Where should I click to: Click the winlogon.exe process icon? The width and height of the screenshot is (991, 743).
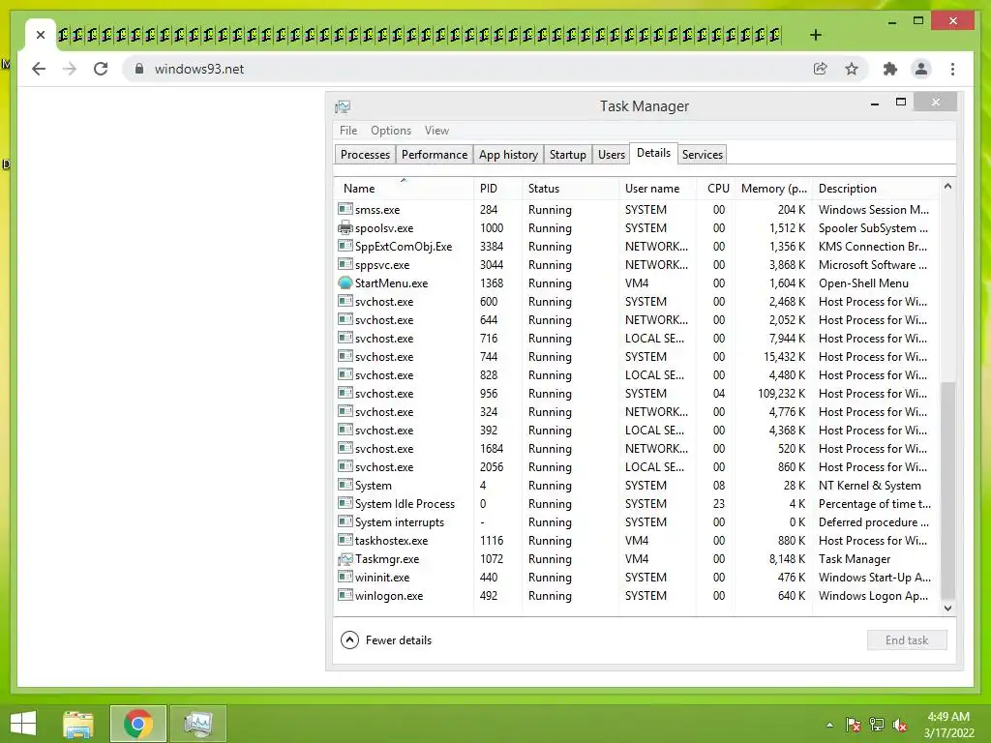[345, 595]
